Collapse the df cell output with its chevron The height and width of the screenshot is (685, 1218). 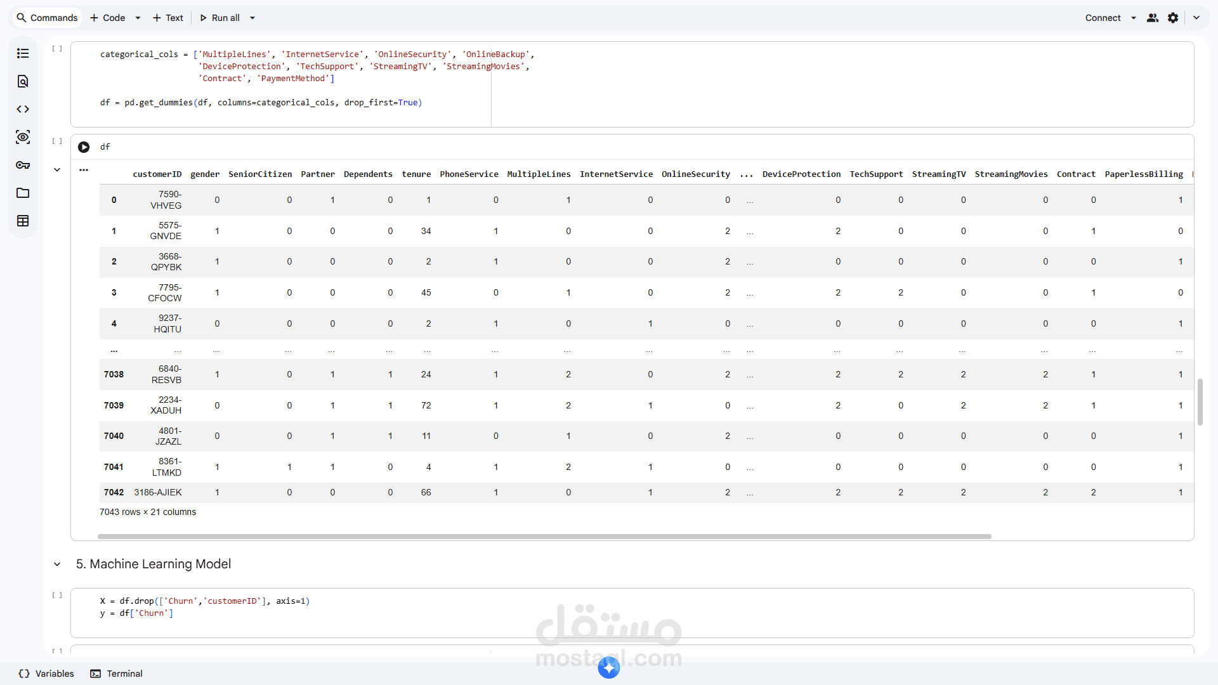57,170
